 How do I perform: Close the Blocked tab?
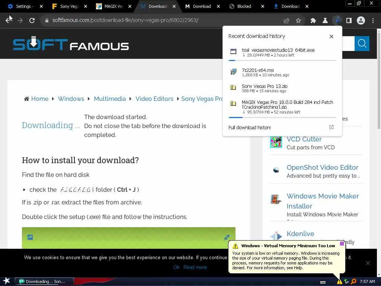pyautogui.click(x=263, y=6)
